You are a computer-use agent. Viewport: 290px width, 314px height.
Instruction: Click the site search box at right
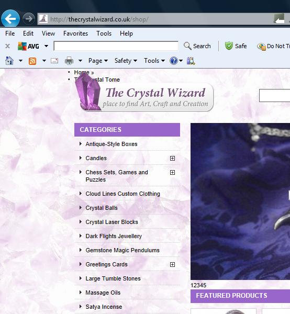click(x=274, y=96)
